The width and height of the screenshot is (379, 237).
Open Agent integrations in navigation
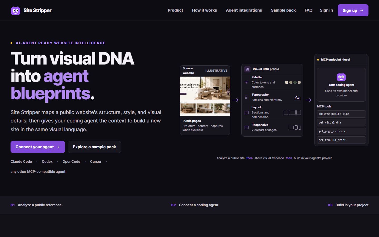(x=244, y=10)
